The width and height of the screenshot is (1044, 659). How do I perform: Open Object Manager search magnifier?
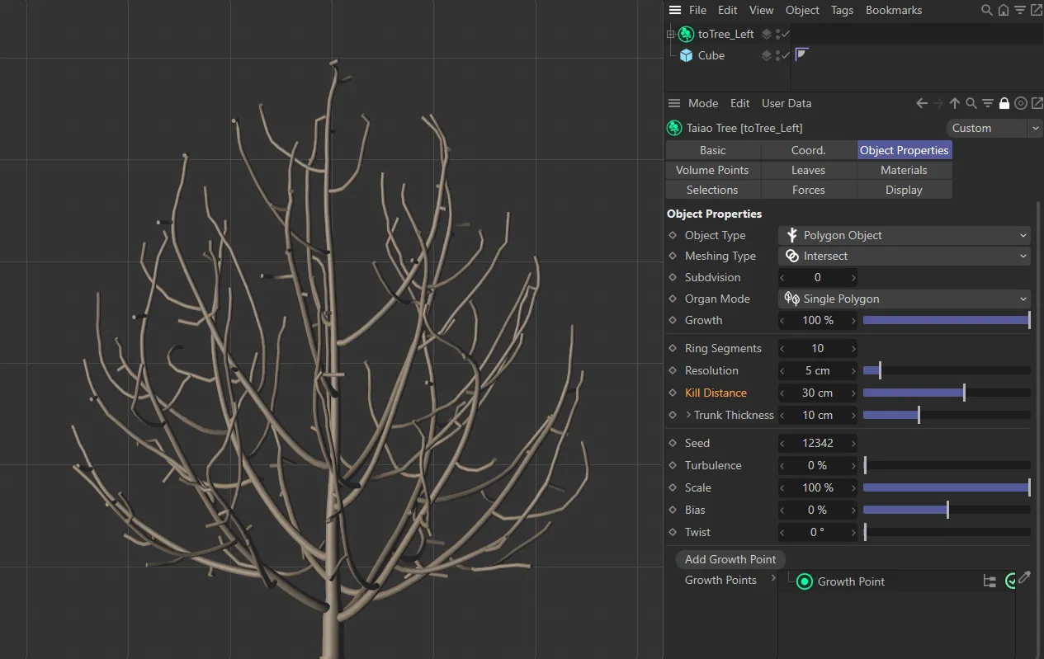click(x=986, y=10)
